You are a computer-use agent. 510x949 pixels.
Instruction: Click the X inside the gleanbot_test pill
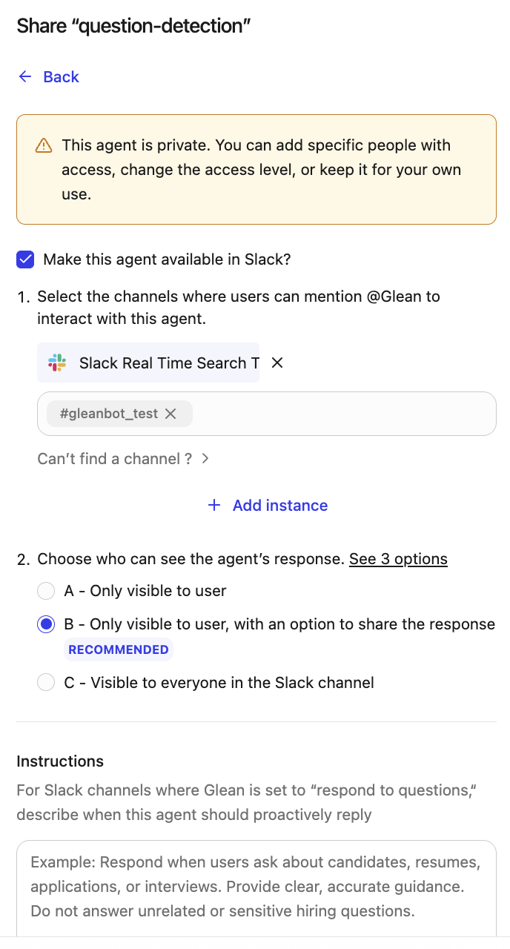point(170,414)
